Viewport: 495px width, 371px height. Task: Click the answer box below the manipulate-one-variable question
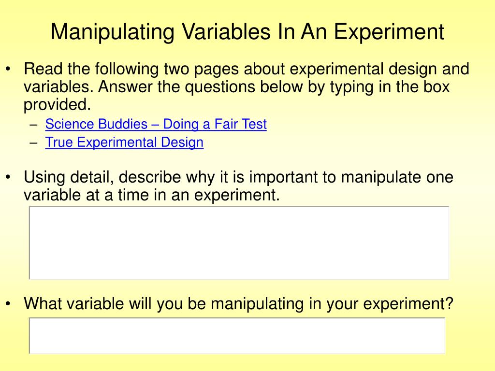point(239,243)
